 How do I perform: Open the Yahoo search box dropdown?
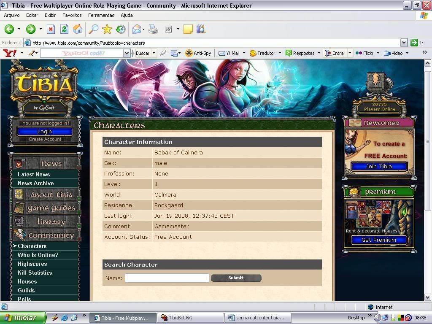(127, 53)
